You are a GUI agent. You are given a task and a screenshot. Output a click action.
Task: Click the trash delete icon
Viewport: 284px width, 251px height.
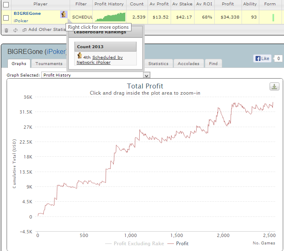click(6, 30)
